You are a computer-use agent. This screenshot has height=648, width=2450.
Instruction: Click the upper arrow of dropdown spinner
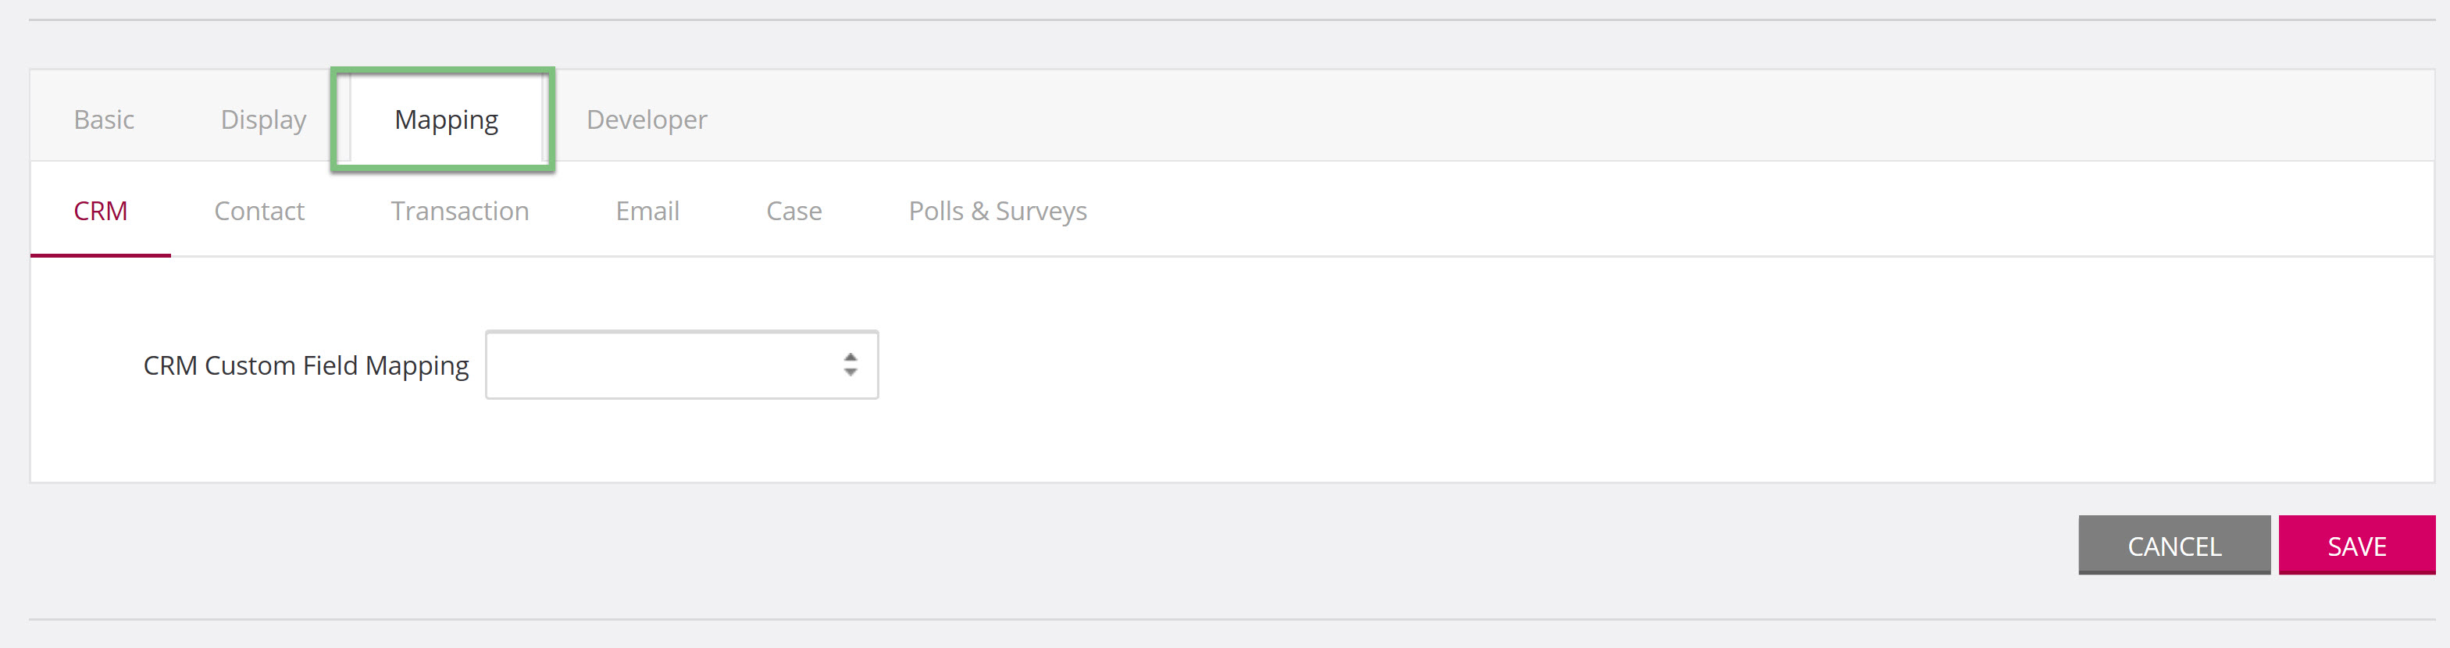click(851, 358)
